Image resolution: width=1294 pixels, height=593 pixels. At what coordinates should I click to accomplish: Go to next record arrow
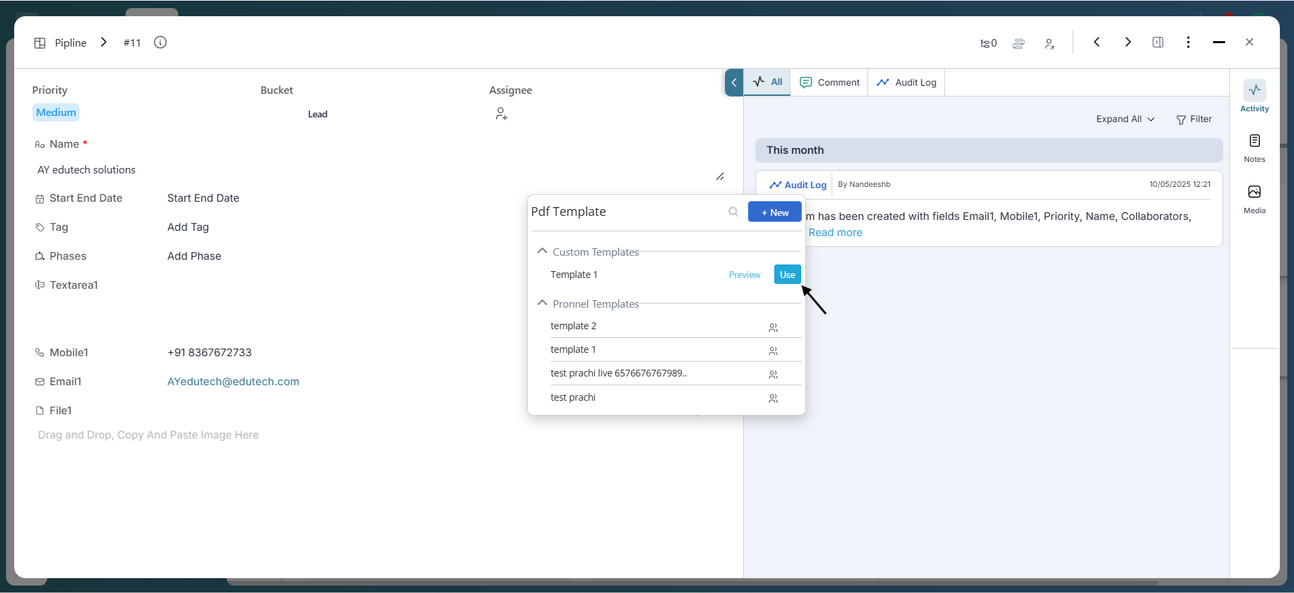coord(1128,42)
